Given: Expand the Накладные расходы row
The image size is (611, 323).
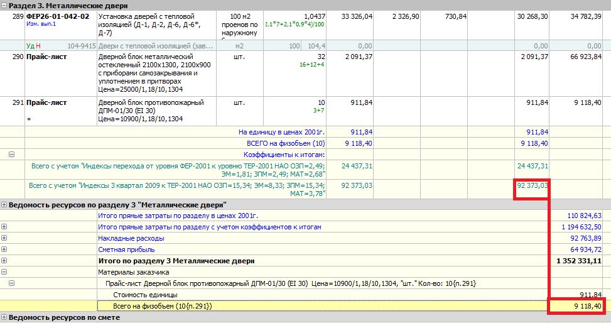Looking at the screenshot, I should [x=4, y=238].
